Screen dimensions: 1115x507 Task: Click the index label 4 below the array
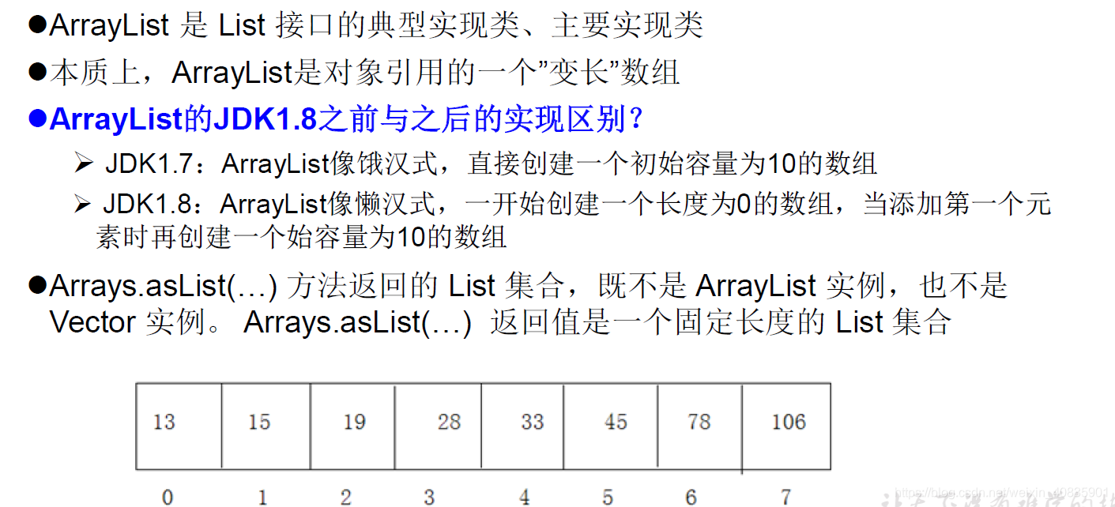point(525,497)
